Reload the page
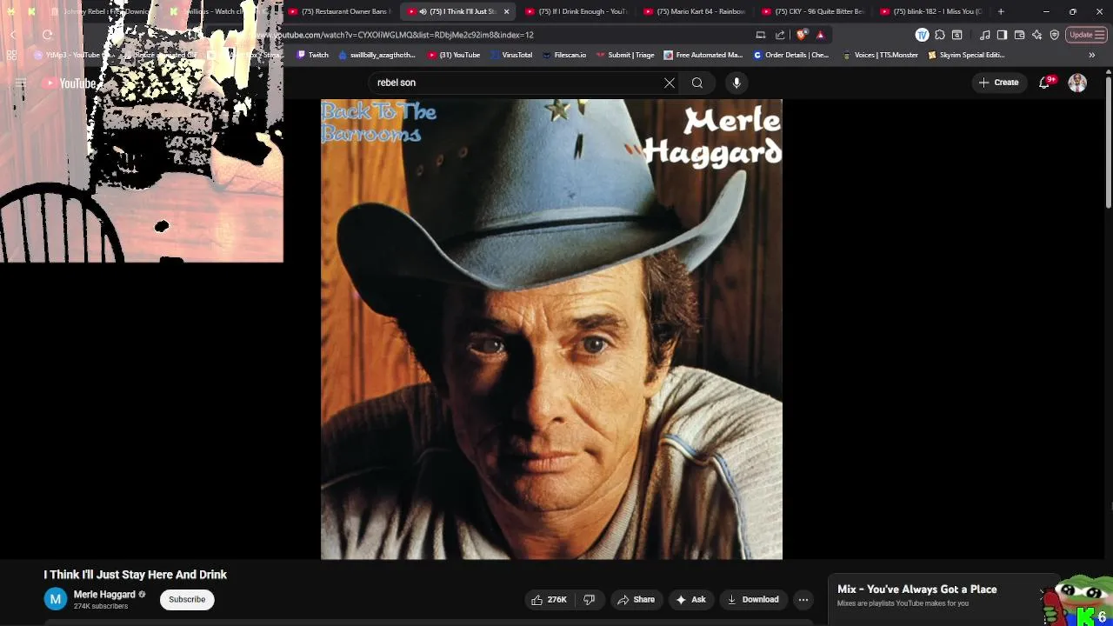1113x626 pixels. 47,35
